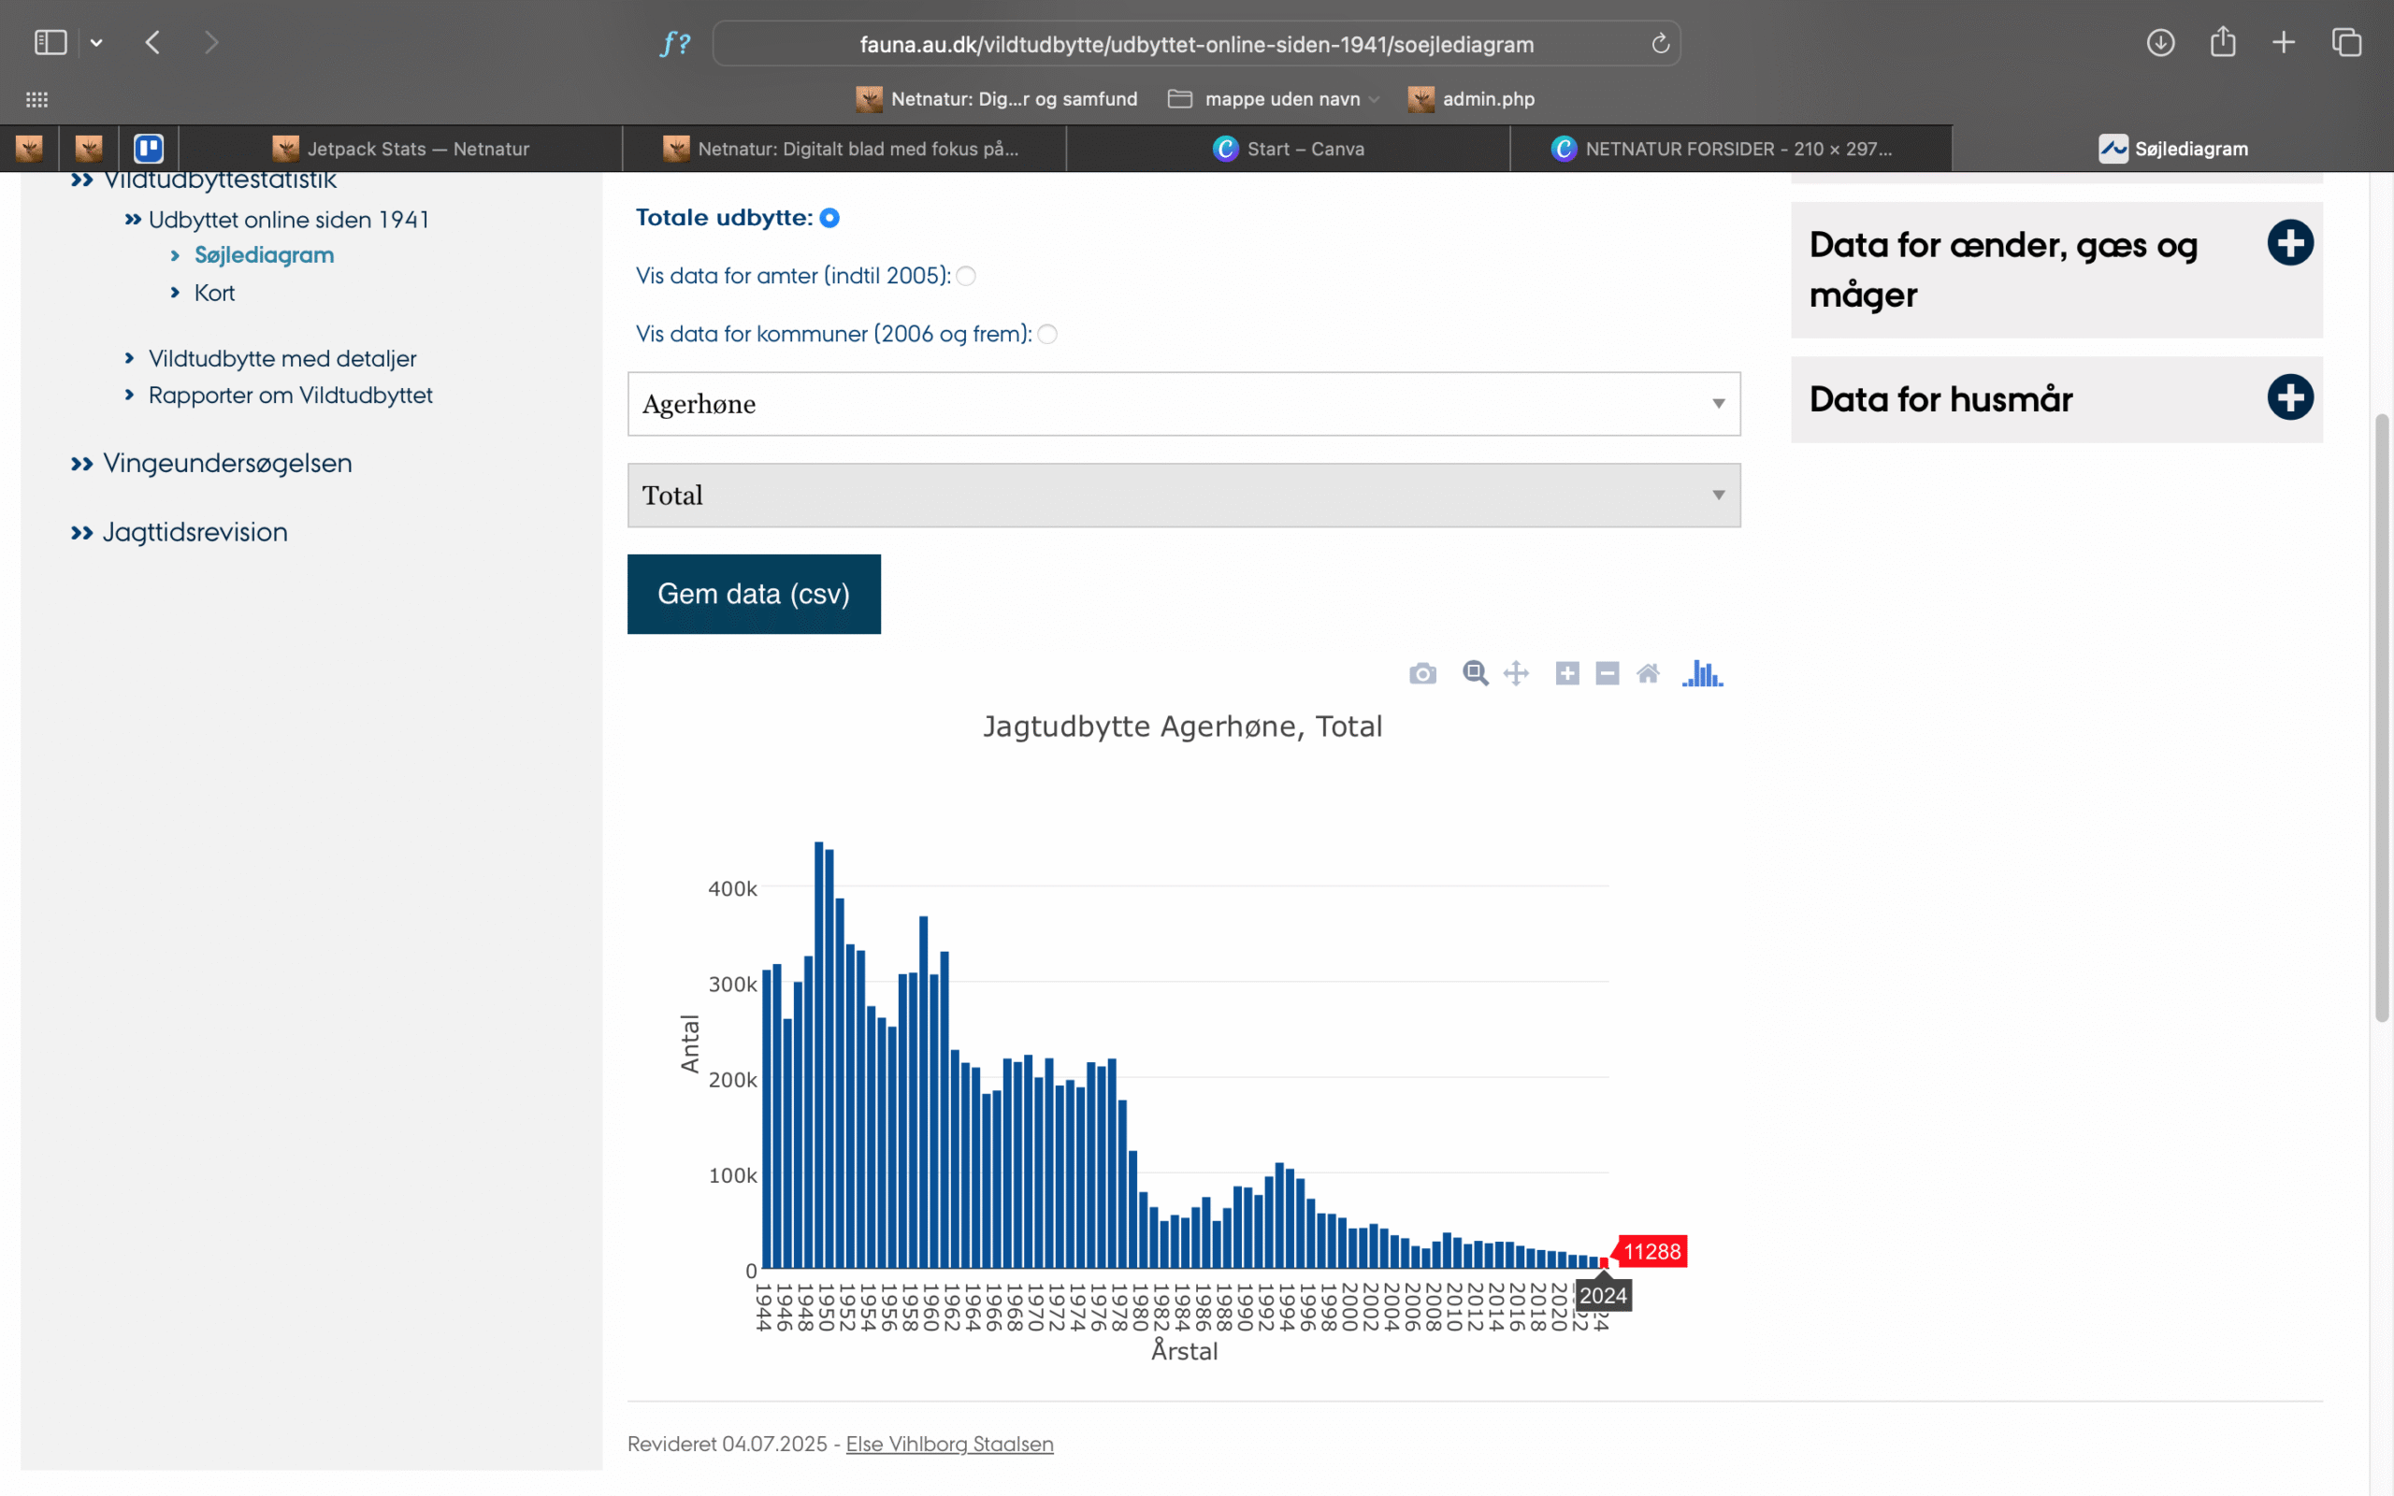
Task: Activate the chart pan tool
Action: pyautogui.click(x=1516, y=674)
